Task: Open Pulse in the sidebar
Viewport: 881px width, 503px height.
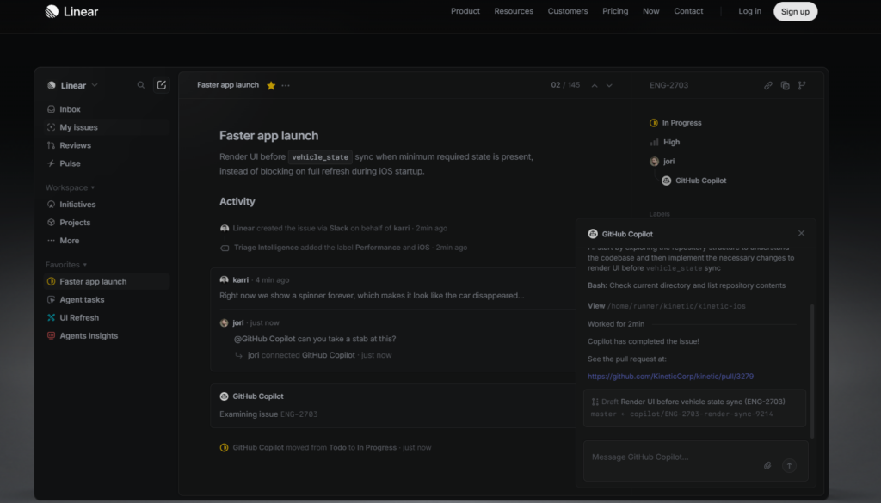Action: (x=107, y=163)
